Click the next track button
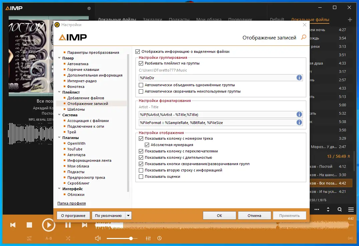 [x=84, y=225]
